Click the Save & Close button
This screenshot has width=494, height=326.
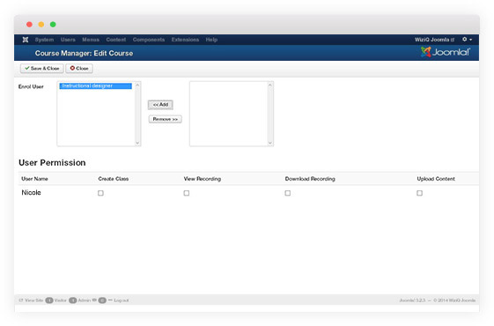pos(42,69)
